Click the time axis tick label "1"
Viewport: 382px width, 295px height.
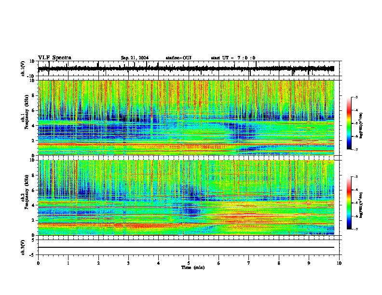point(68,263)
